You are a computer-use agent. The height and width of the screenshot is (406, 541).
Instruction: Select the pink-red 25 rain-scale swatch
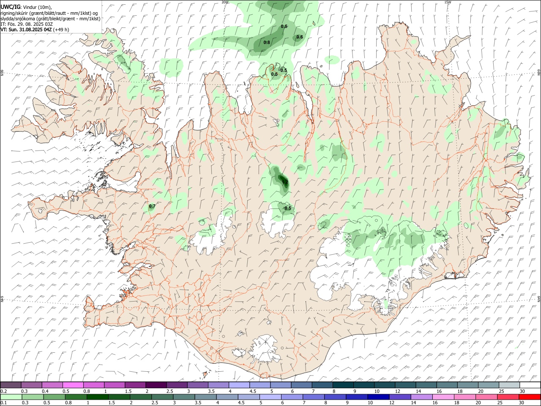[x=508, y=397]
